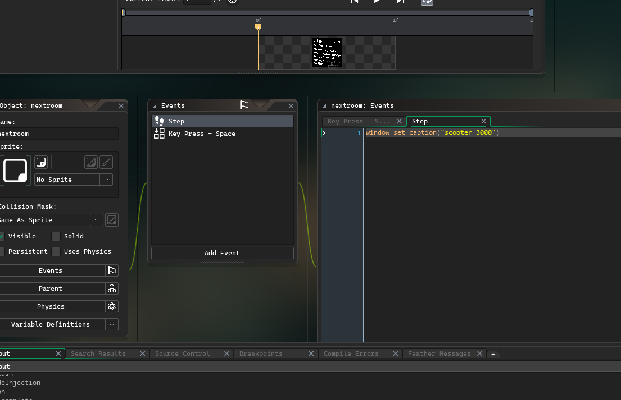Screen dimensions: 621x400
Task: Jump to the last frame
Action: pyautogui.click(x=400, y=2)
